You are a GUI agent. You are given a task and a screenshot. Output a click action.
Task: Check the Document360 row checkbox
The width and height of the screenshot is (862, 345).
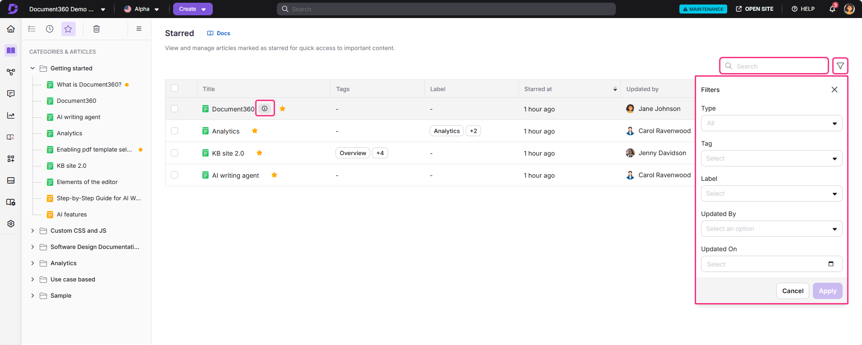[174, 109]
